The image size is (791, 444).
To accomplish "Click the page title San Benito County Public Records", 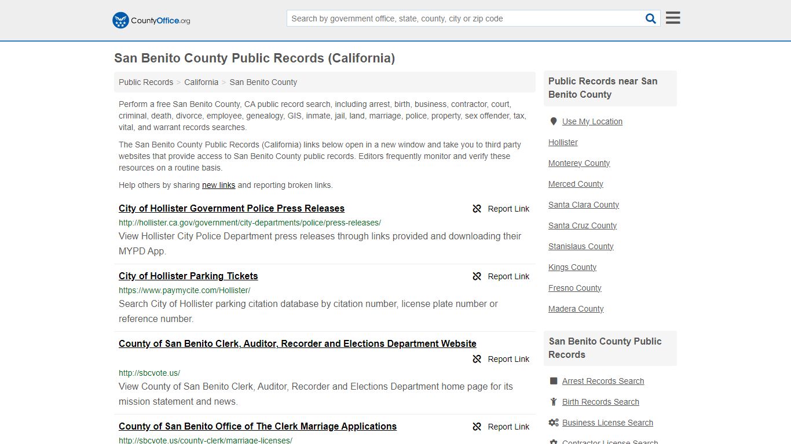I will (255, 58).
